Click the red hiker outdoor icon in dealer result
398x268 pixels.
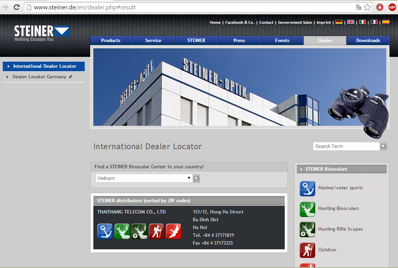156,231
